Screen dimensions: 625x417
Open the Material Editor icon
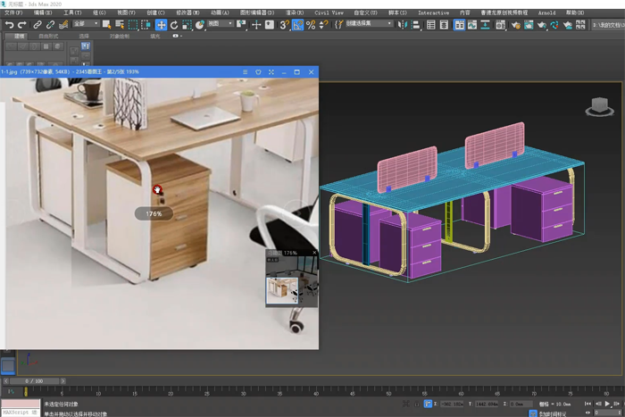500,25
